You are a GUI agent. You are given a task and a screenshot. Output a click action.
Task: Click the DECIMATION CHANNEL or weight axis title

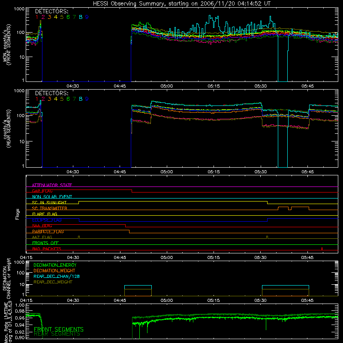6,278
